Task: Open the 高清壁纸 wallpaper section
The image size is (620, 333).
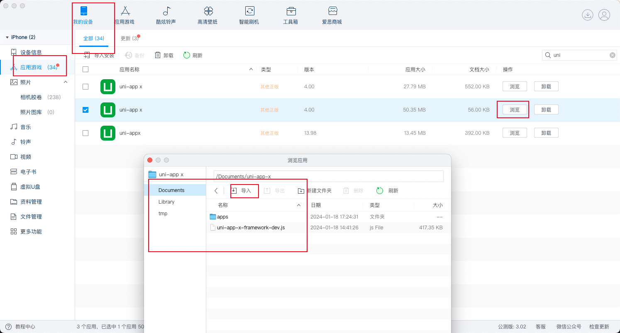Action: point(207,15)
